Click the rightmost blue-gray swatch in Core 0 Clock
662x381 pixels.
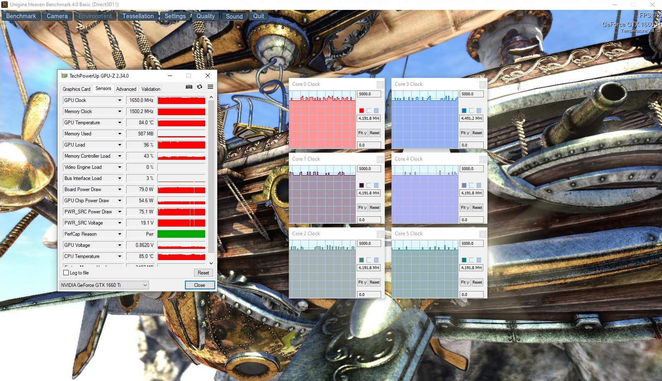pos(376,111)
